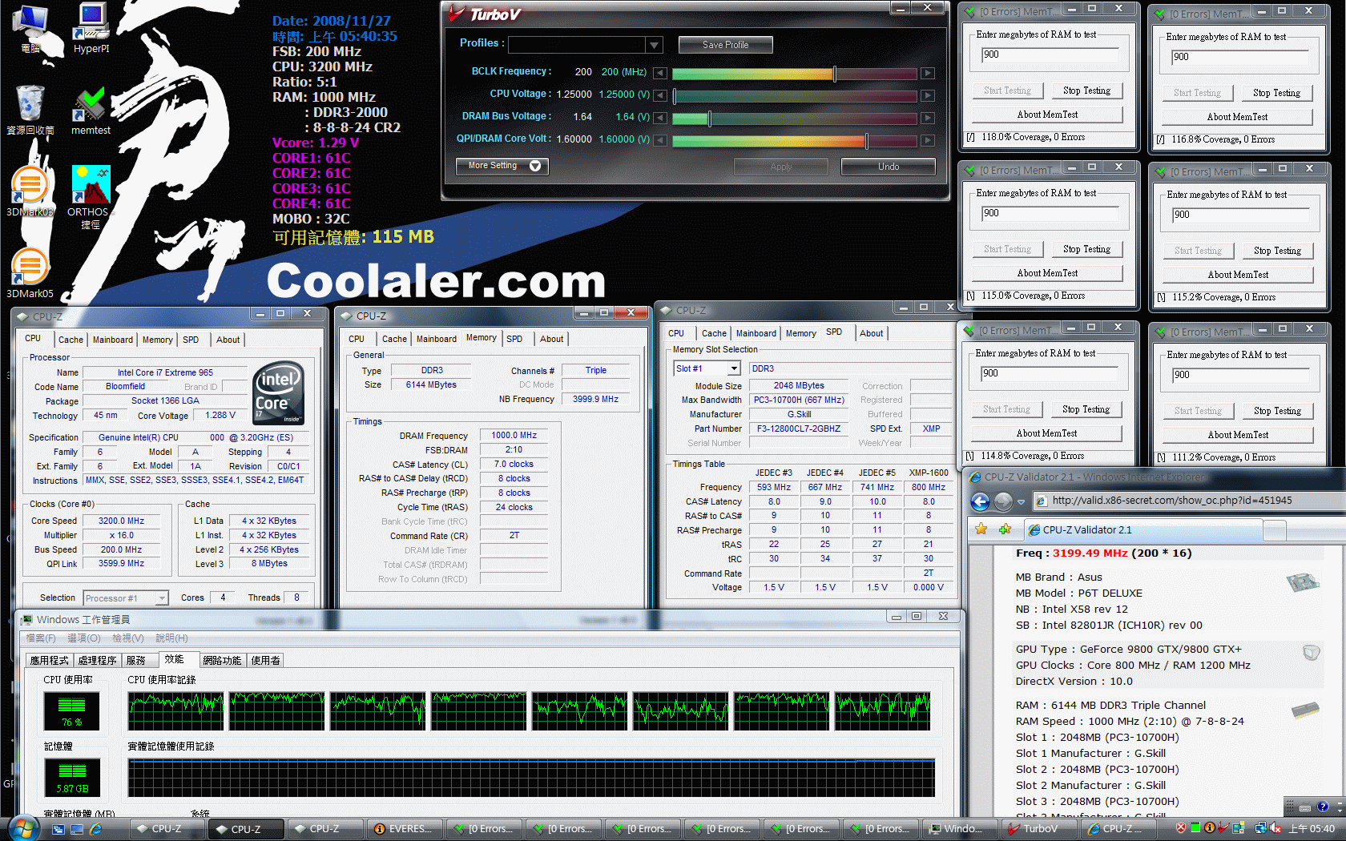1346x841 pixels.
Task: Click the IE forward navigation button
Action: click(x=1003, y=501)
